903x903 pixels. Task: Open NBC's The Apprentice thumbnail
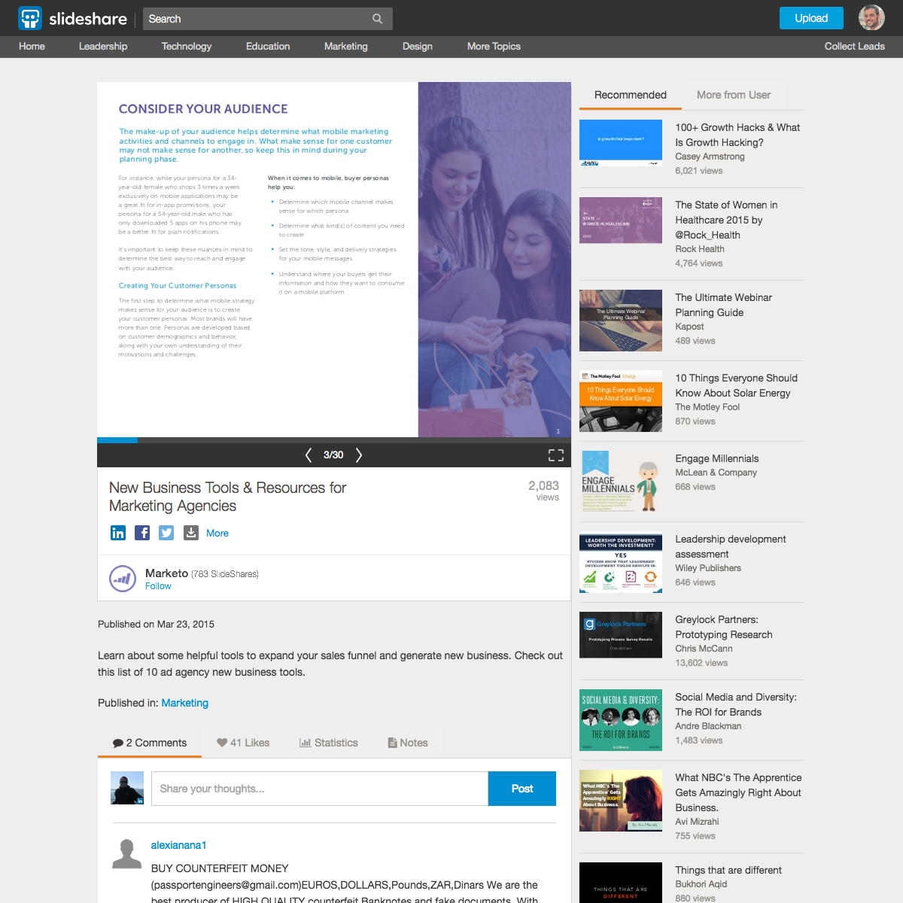(x=621, y=801)
